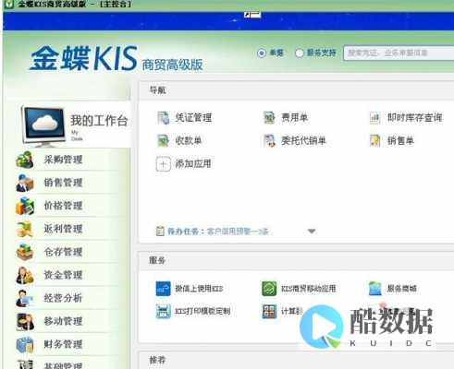Expand the 待办任务 dropdown arrow
This screenshot has width=454, height=369.
pos(312,232)
